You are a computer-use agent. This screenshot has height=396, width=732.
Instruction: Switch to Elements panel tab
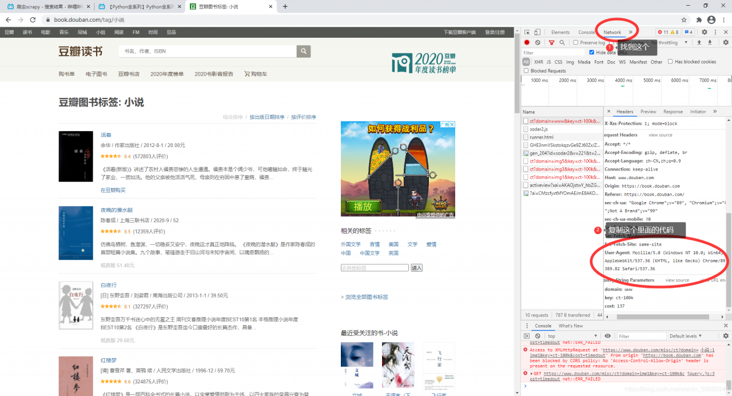pos(560,32)
